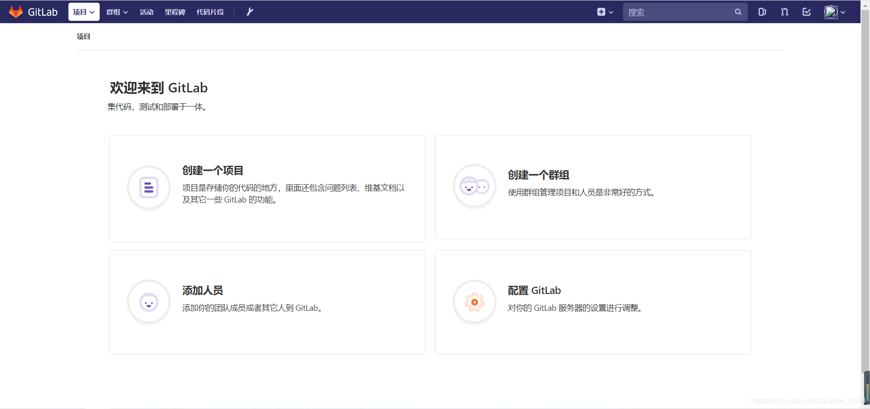Open the user avatar menu

click(835, 12)
